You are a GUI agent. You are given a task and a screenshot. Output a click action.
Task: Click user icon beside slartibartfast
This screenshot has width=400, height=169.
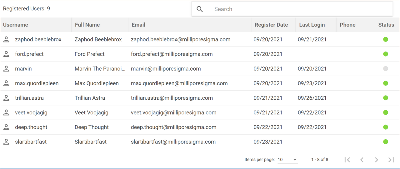[6, 142]
